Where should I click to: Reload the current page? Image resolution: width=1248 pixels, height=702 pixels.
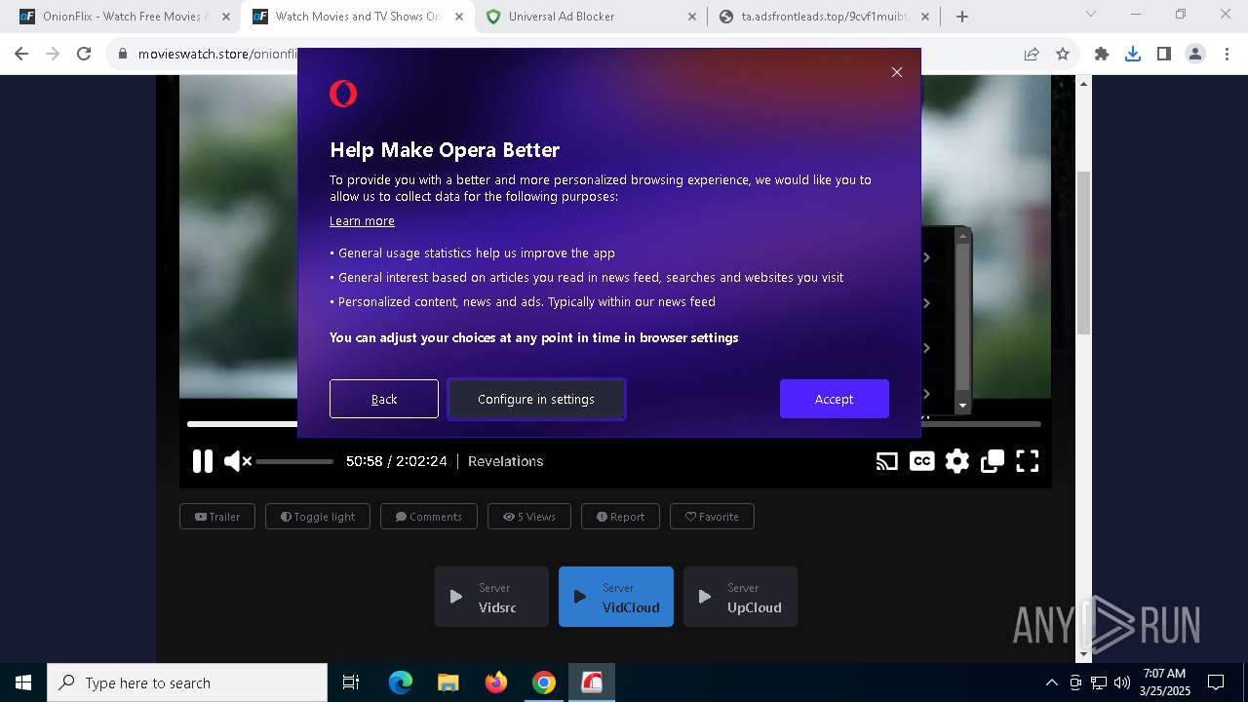click(x=84, y=55)
